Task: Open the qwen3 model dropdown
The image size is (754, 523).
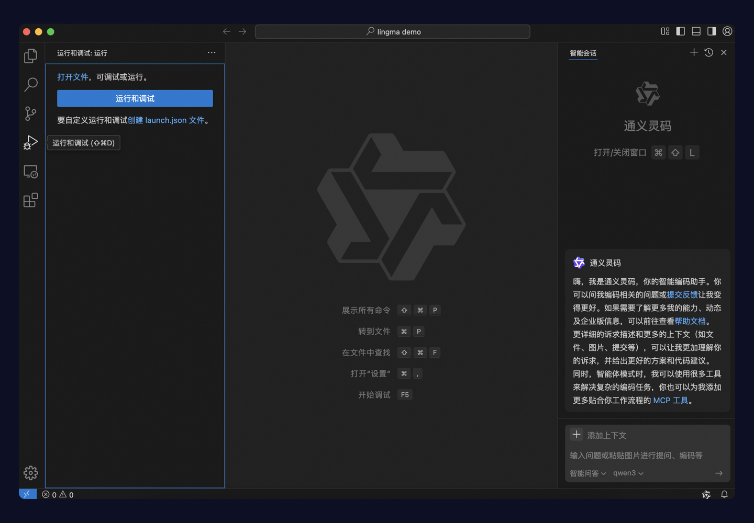Action: pyautogui.click(x=628, y=473)
